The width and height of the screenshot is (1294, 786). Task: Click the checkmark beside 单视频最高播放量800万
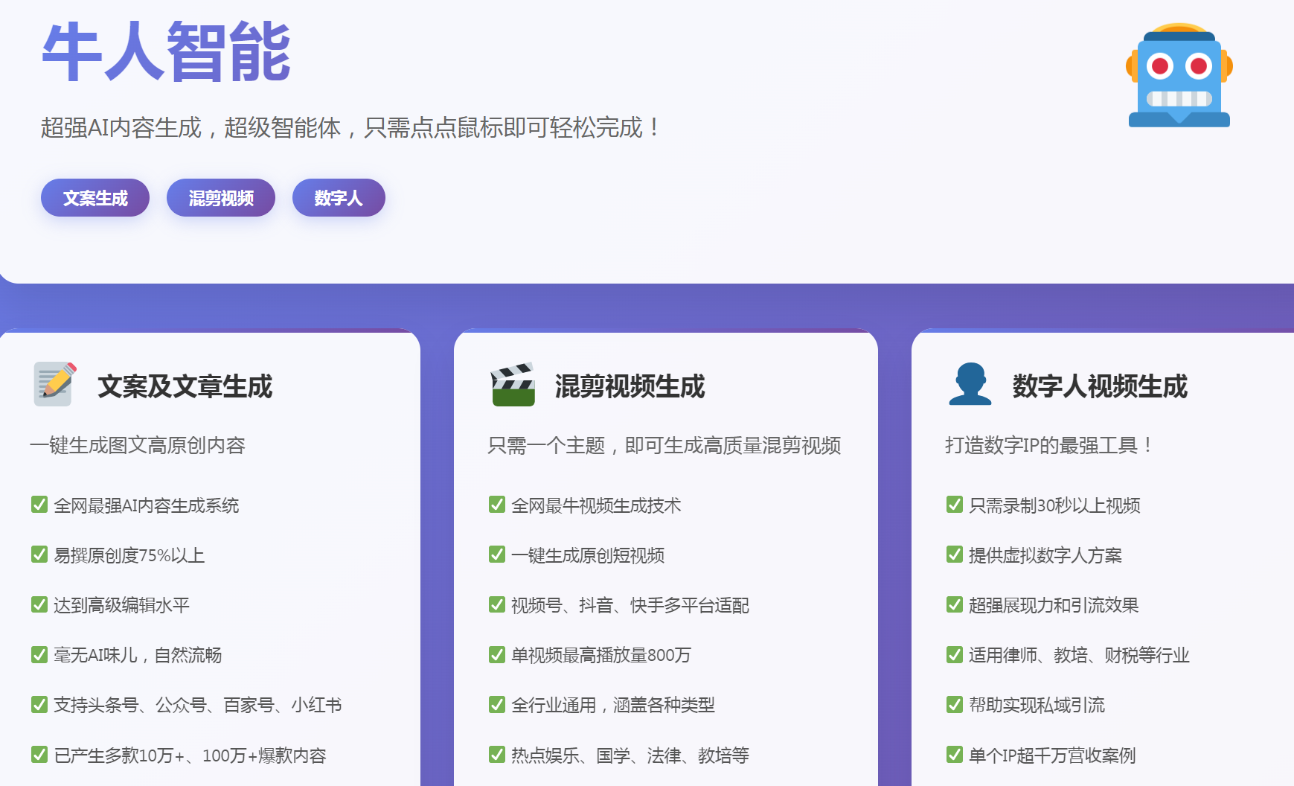(x=497, y=654)
